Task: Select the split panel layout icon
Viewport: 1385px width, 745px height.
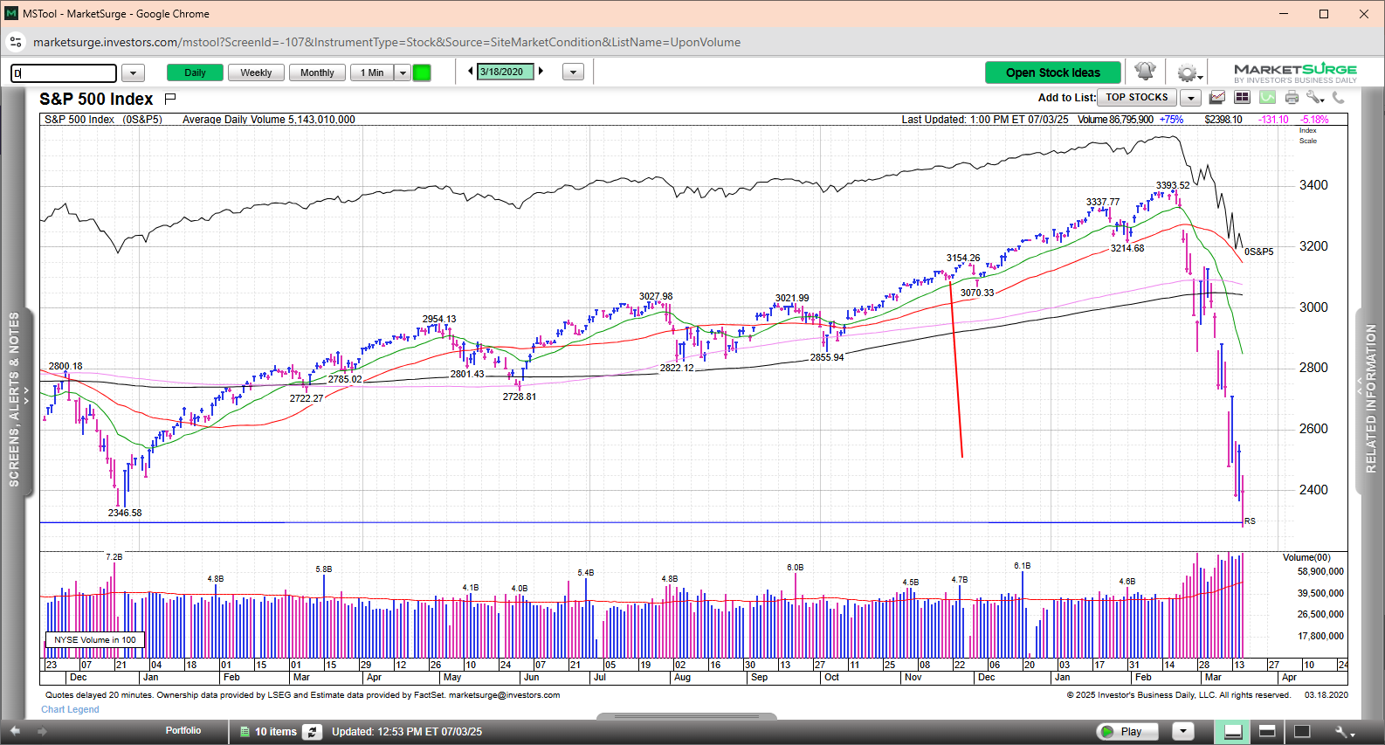Action: [1267, 732]
